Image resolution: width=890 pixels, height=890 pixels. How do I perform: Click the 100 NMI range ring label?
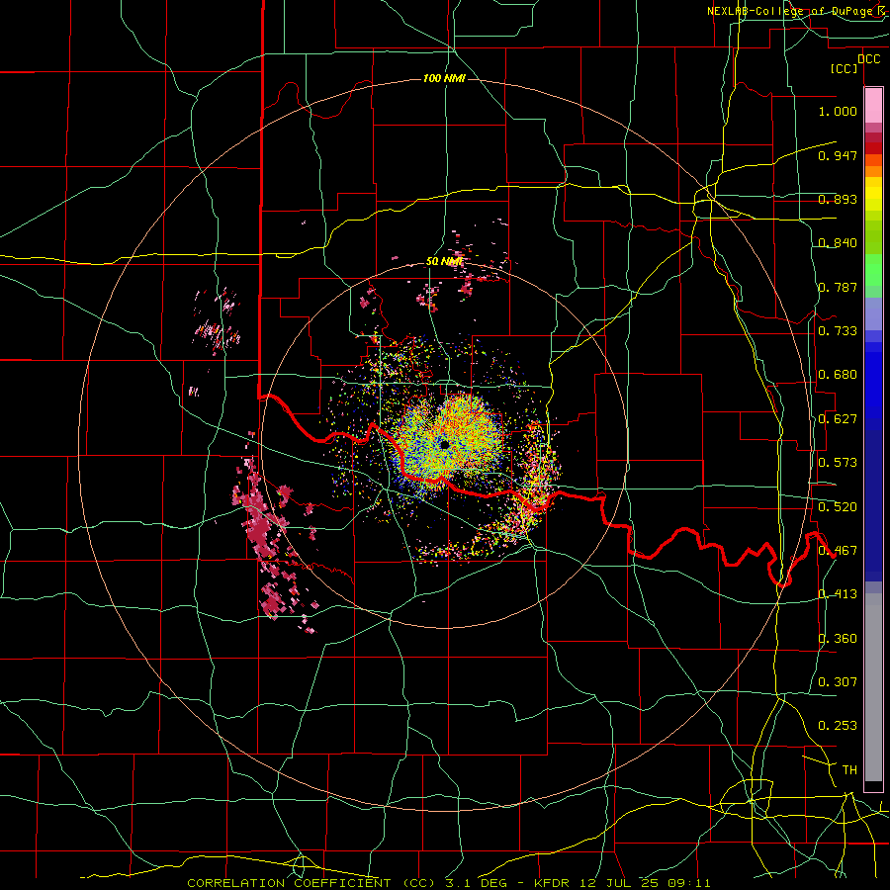click(x=444, y=78)
